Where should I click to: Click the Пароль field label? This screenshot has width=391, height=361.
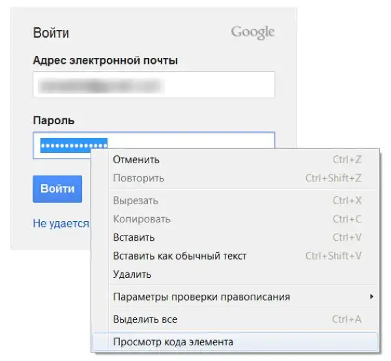(53, 121)
